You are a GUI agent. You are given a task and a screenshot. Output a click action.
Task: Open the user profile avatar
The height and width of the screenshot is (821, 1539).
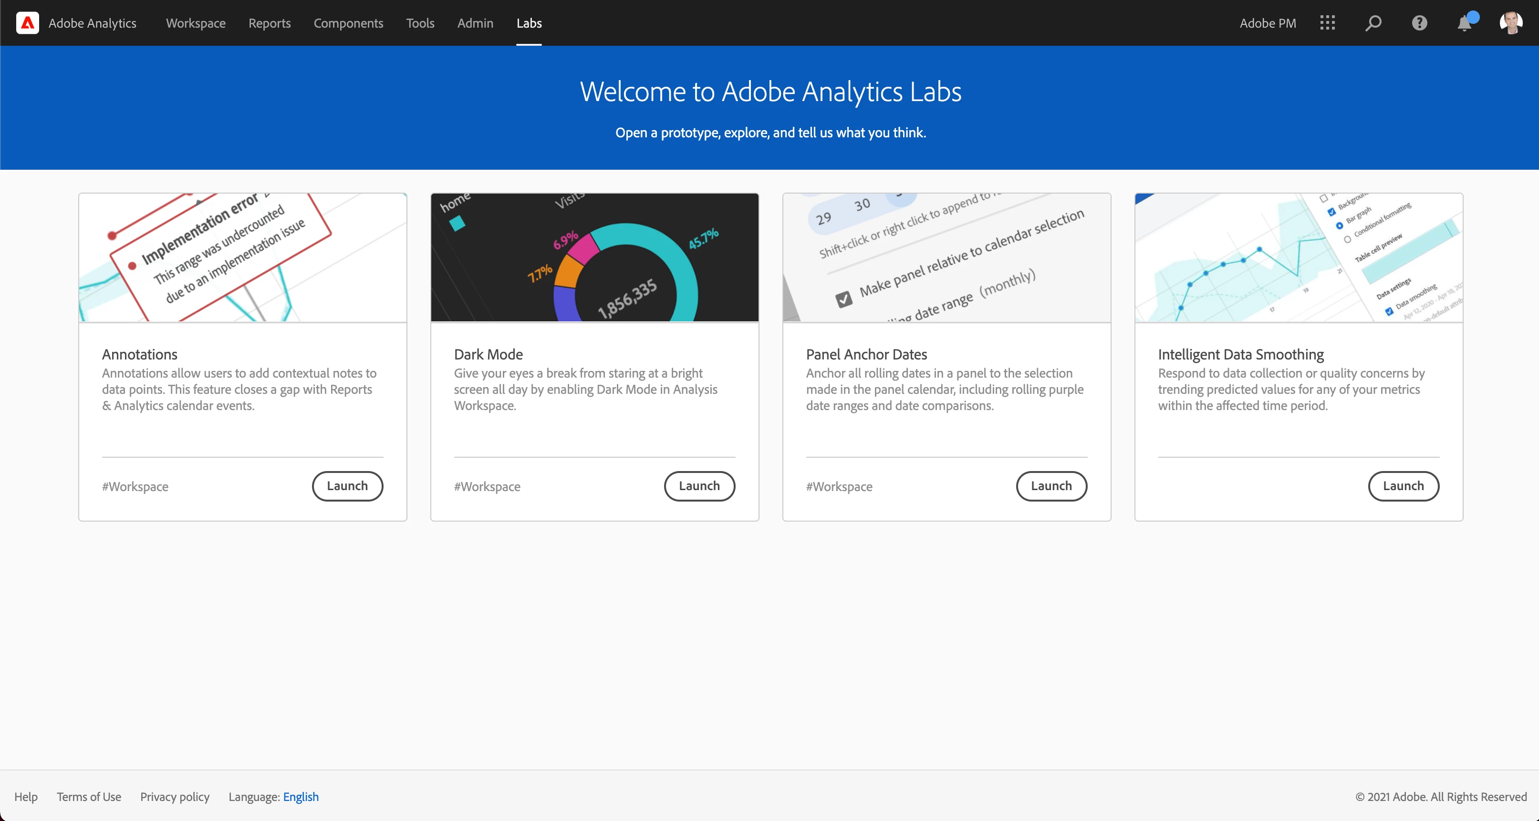point(1511,23)
